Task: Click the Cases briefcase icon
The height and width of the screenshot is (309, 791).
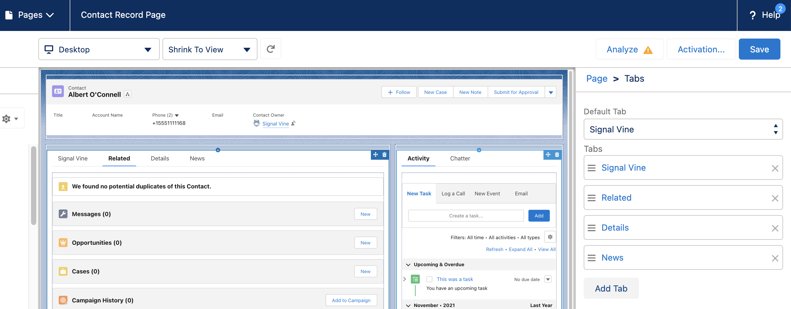Action: tap(63, 271)
